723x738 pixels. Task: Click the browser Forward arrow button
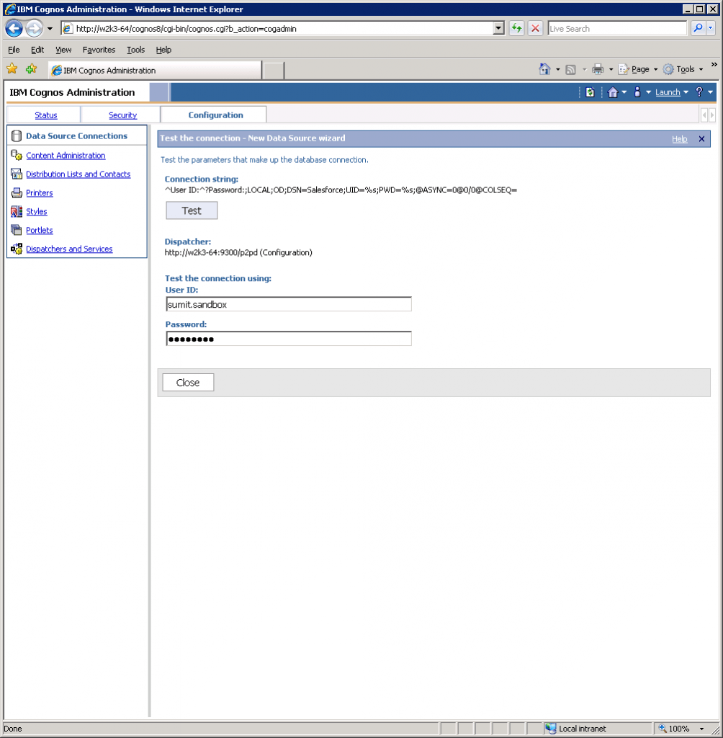coord(34,29)
